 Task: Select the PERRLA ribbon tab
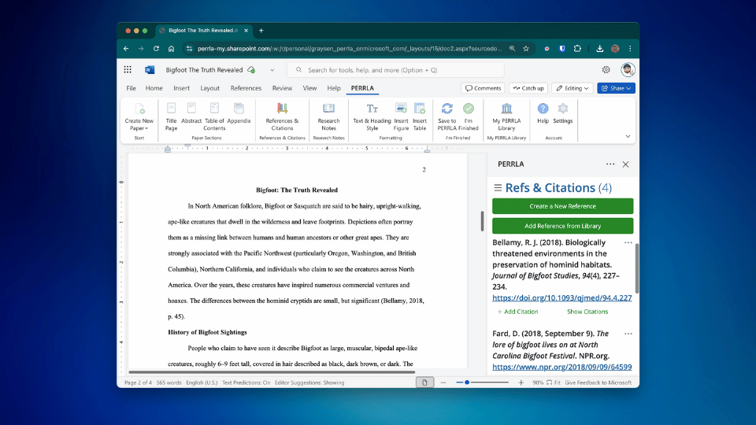pyautogui.click(x=362, y=88)
